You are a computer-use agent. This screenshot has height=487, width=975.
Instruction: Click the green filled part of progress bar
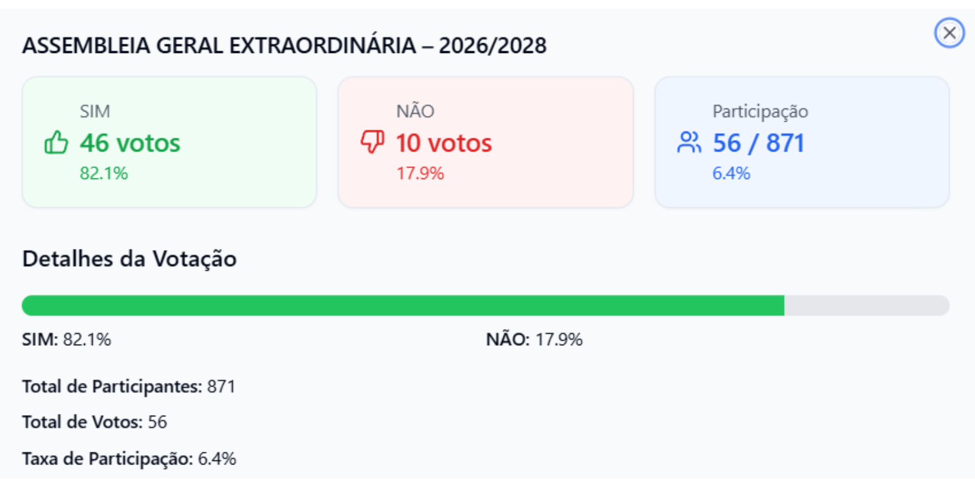tap(402, 306)
